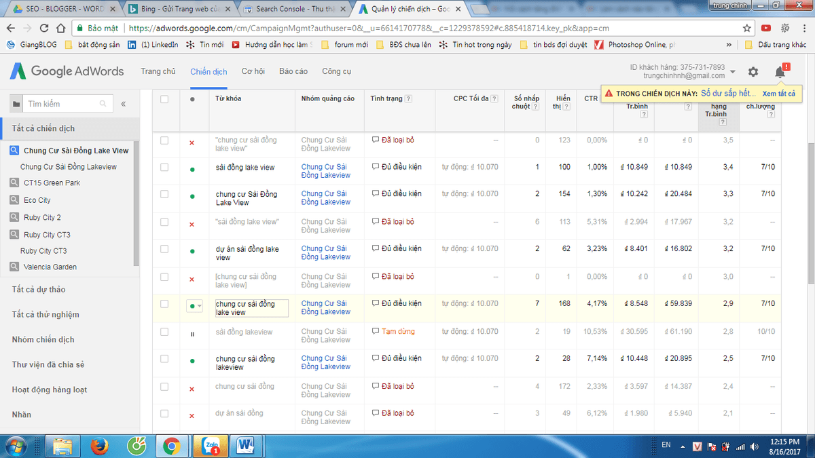Check the box for dự án sài đồng lake view
Image resolution: width=815 pixels, height=458 pixels.
point(164,249)
